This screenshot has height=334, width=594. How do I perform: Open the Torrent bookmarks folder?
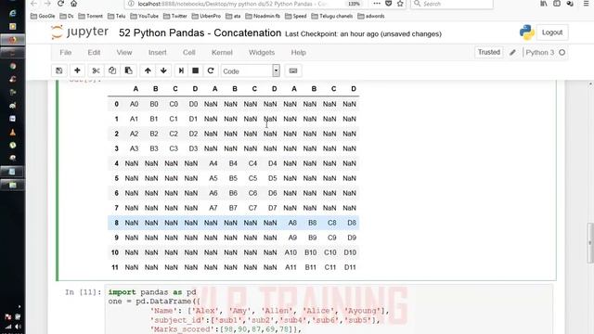pos(91,16)
